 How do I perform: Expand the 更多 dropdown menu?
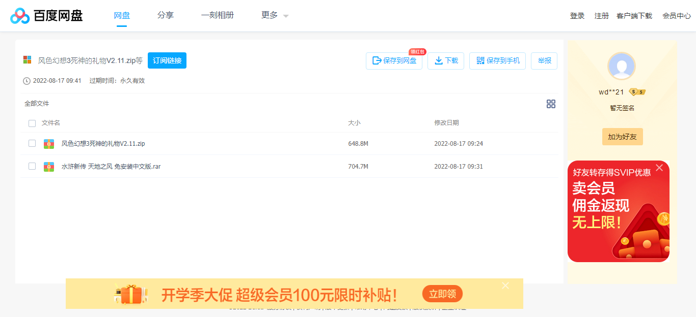(x=274, y=15)
